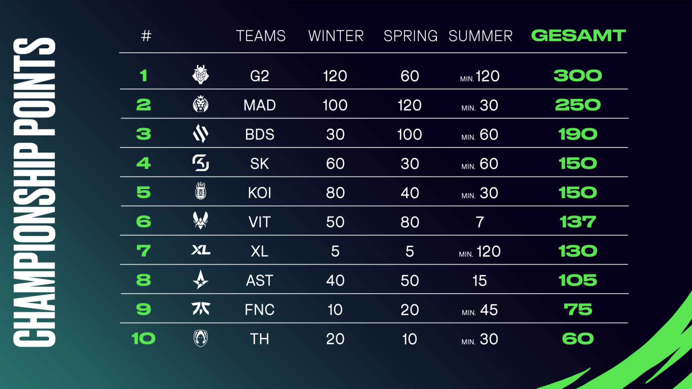692x389 pixels.
Task: Click the Team Heretics logo
Action: click(x=200, y=338)
